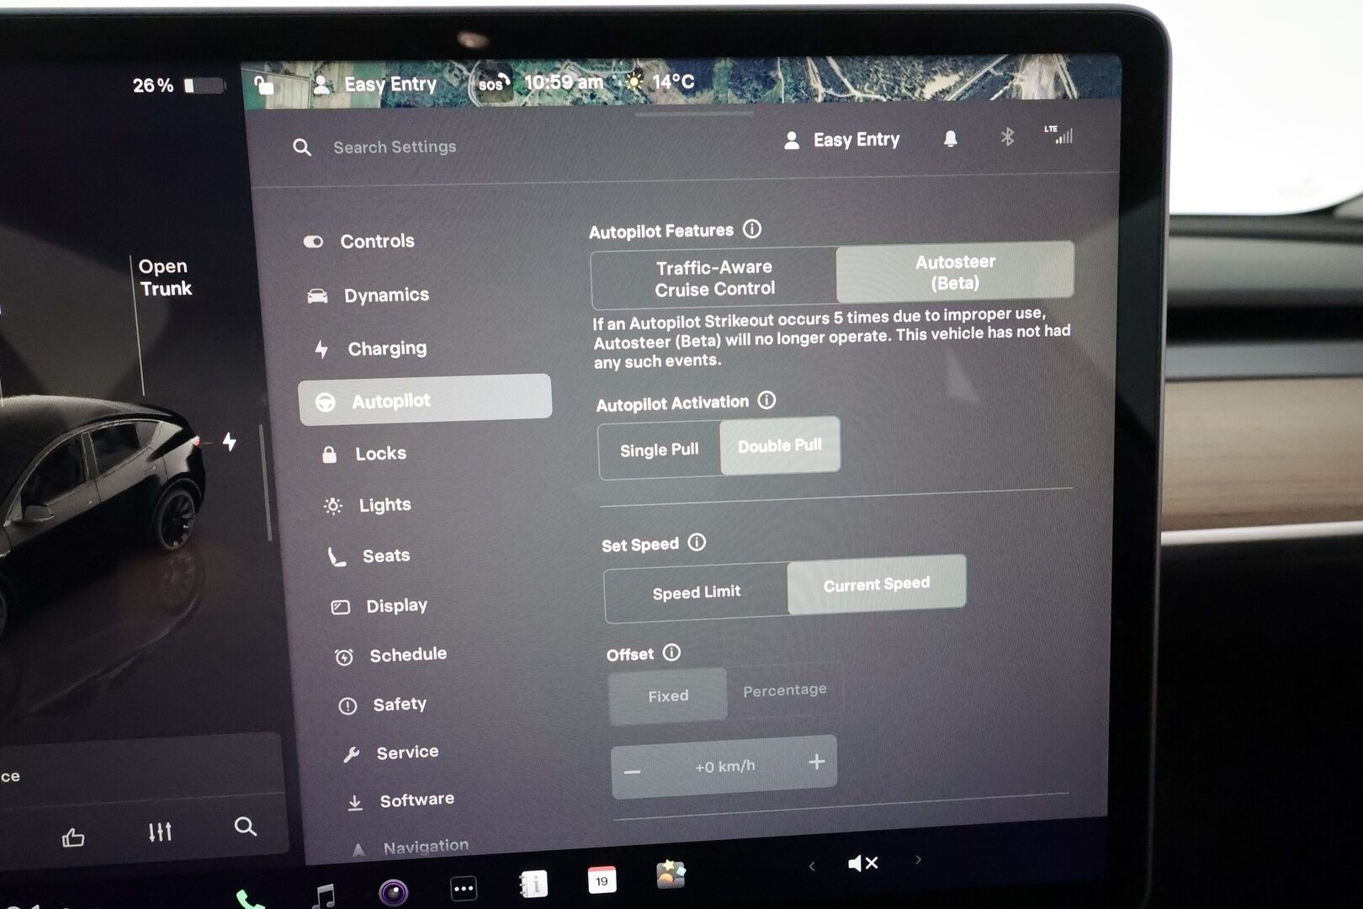1363x909 pixels.
Task: Tap the LTE signal indicator
Action: pos(1058,135)
